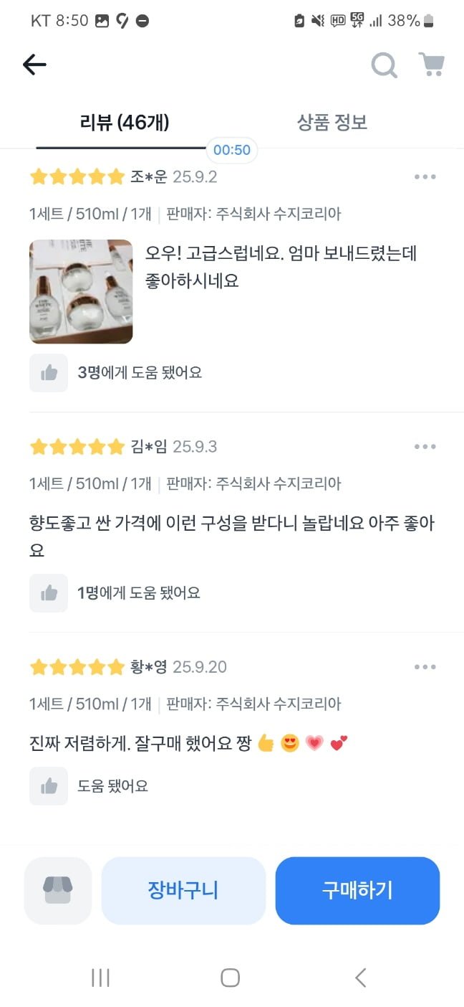Visit the seller store icon button
Viewport: 464px width, 1007px height.
pyautogui.click(x=58, y=890)
